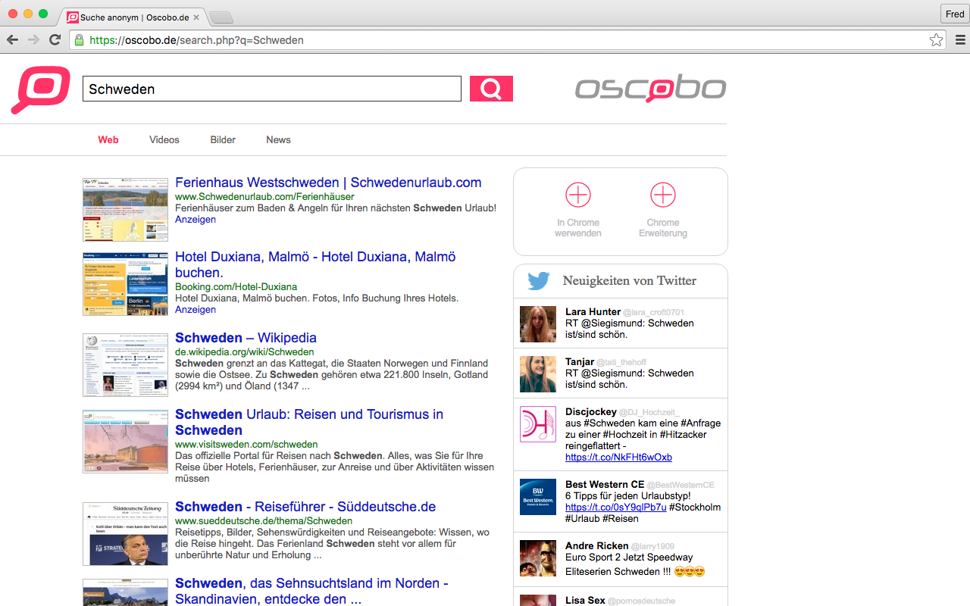
Task: Click the plus icon for Chrome Erweiterung
Action: coord(663,195)
